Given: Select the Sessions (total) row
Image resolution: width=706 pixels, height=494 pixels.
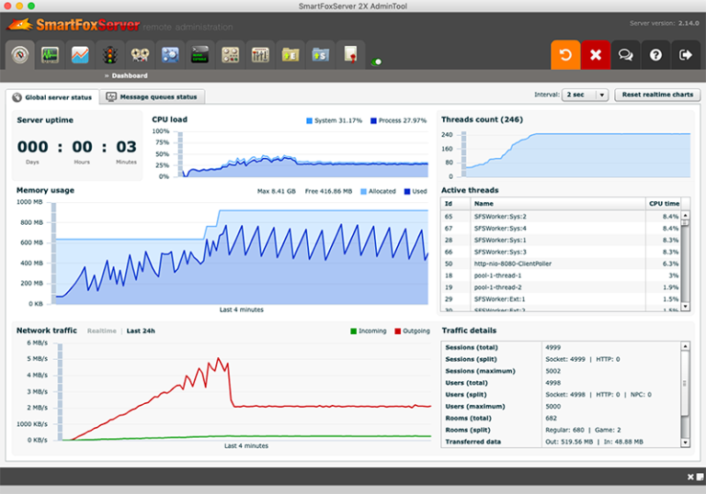Looking at the screenshot, I should [561, 347].
